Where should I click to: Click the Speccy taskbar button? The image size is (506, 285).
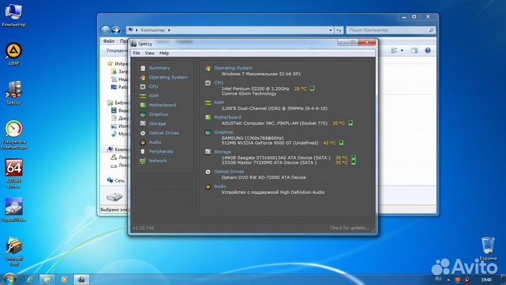(82, 279)
